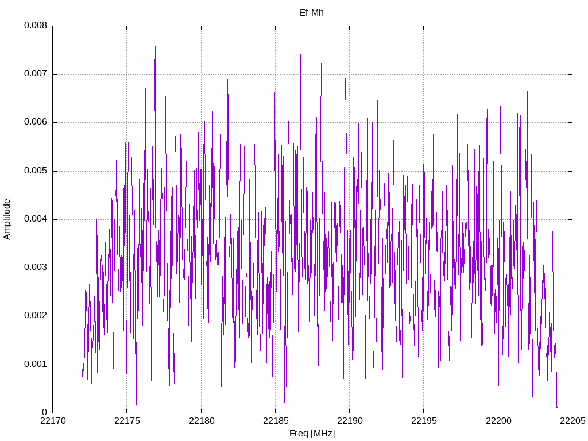Click the x-axis tick label 22175
Screen dimensions: 588x441
[x=127, y=421]
